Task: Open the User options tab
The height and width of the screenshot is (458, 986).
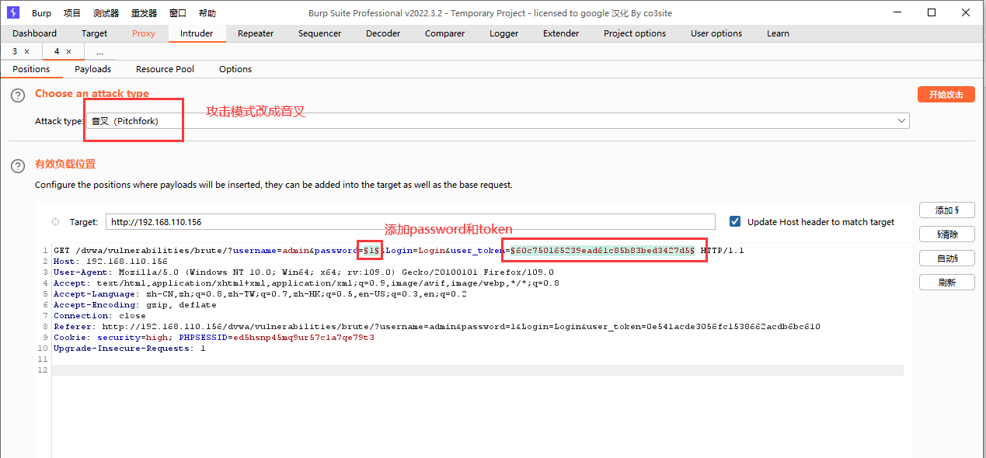Action: (x=716, y=33)
